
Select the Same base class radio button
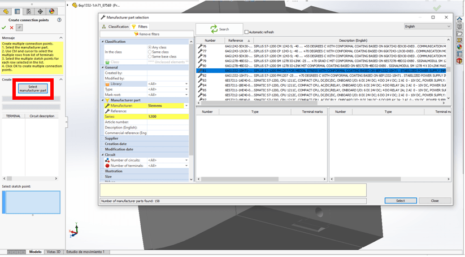coord(150,56)
